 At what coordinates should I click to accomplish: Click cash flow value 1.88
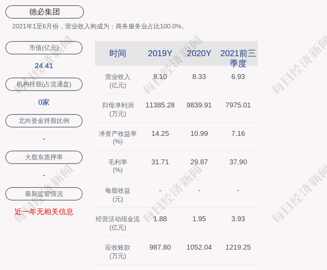pyautogui.click(x=160, y=219)
